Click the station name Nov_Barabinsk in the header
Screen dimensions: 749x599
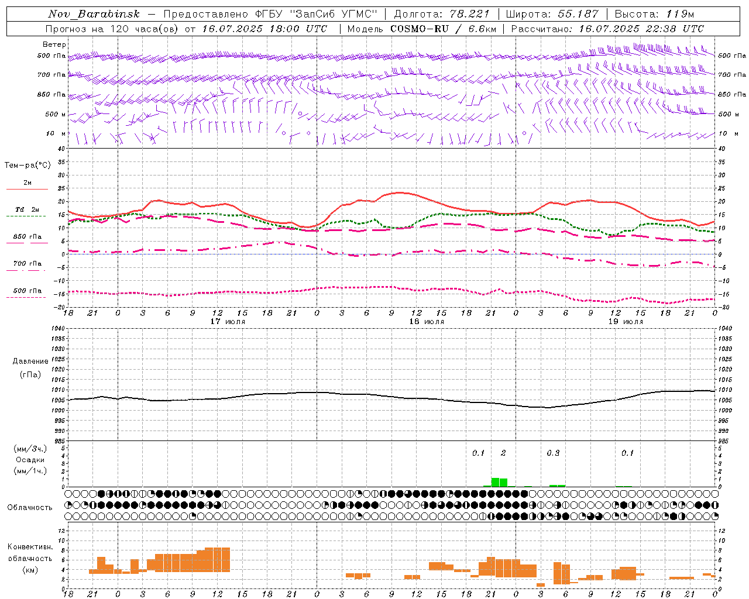point(94,14)
